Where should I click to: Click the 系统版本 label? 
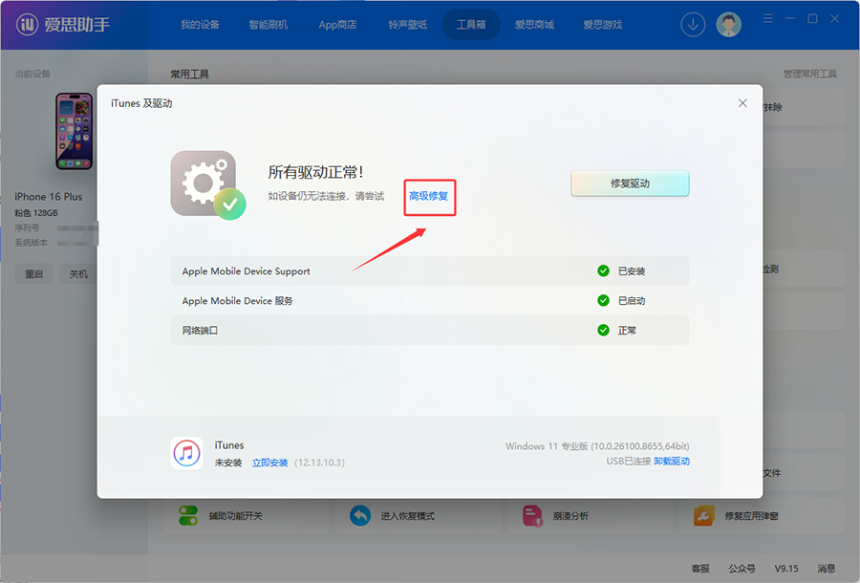click(x=31, y=243)
